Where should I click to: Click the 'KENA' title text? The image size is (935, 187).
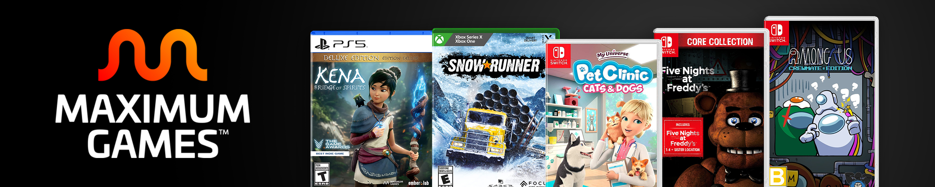340,75
